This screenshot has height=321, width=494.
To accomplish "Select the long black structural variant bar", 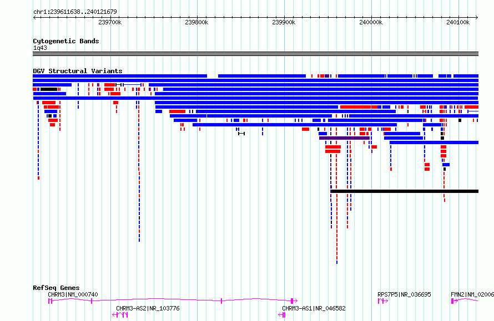I will point(405,191).
